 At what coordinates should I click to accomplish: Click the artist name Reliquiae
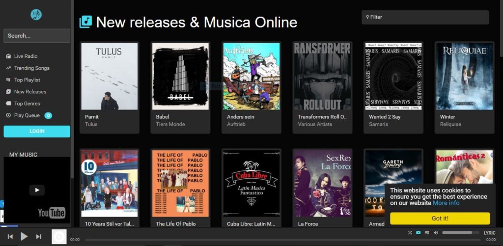(451, 124)
